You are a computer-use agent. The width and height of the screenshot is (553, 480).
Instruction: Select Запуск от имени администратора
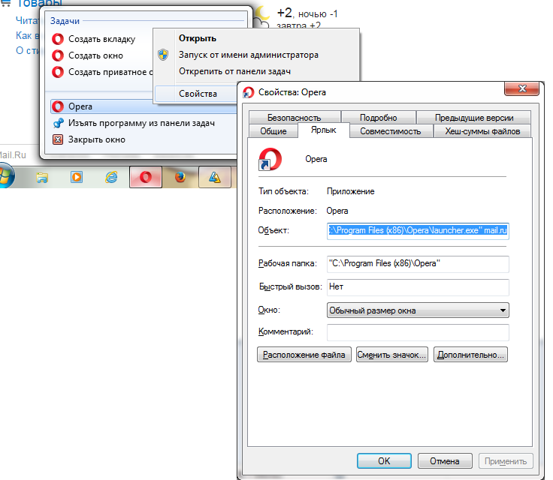tap(248, 55)
